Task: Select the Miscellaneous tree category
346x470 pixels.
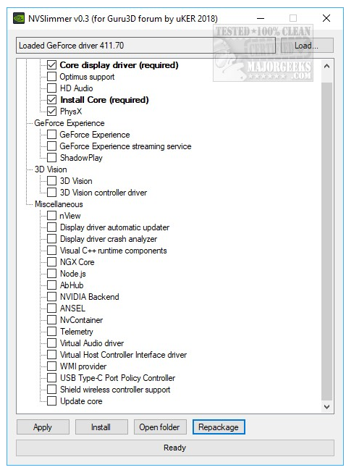Action: point(59,204)
